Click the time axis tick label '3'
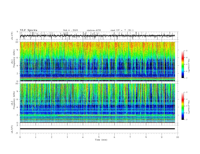Screen dimensions: 200x154 [67, 137]
